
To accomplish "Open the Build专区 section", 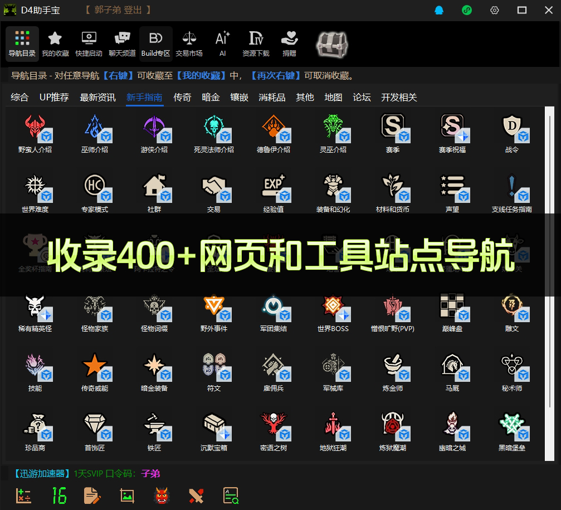I will coord(155,43).
